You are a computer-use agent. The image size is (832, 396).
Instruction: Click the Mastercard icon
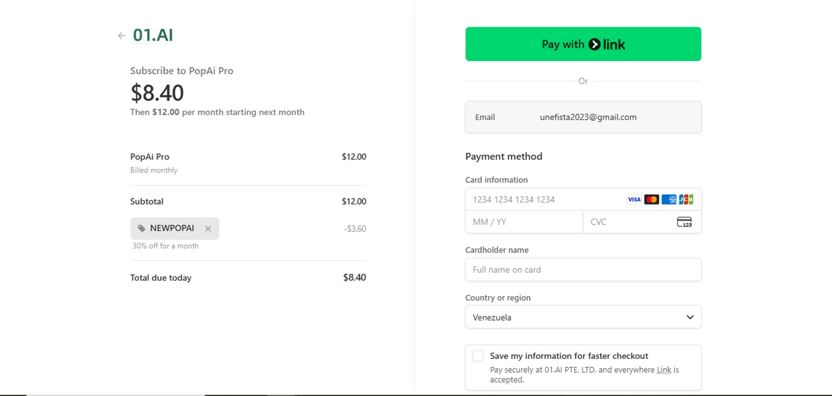652,199
